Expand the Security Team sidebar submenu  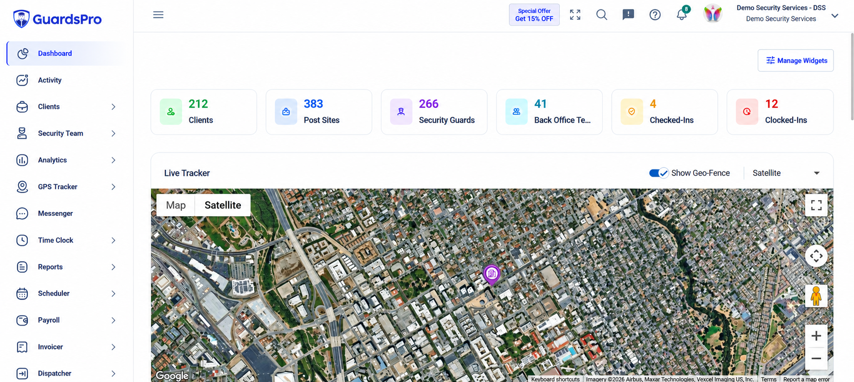click(x=113, y=133)
